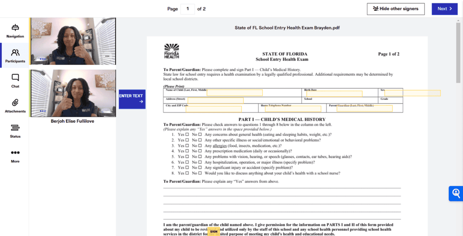Open the Attachments paperclip panel
The width and height of the screenshot is (463, 236).
[15, 106]
